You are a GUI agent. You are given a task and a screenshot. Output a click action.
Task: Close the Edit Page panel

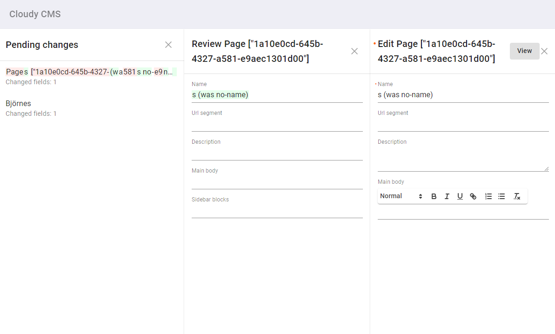point(544,51)
